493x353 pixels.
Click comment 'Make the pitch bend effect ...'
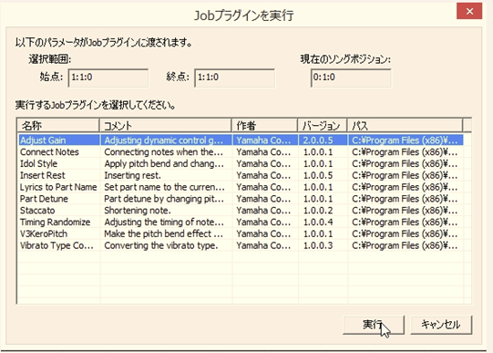pyautogui.click(x=163, y=234)
